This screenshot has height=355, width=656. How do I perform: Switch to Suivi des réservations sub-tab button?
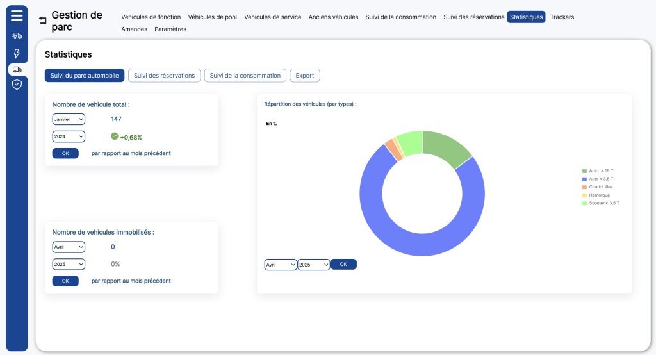pyautogui.click(x=165, y=76)
